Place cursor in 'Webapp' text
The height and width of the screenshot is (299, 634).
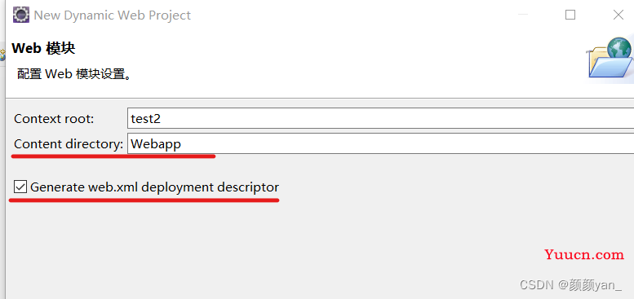pos(156,144)
